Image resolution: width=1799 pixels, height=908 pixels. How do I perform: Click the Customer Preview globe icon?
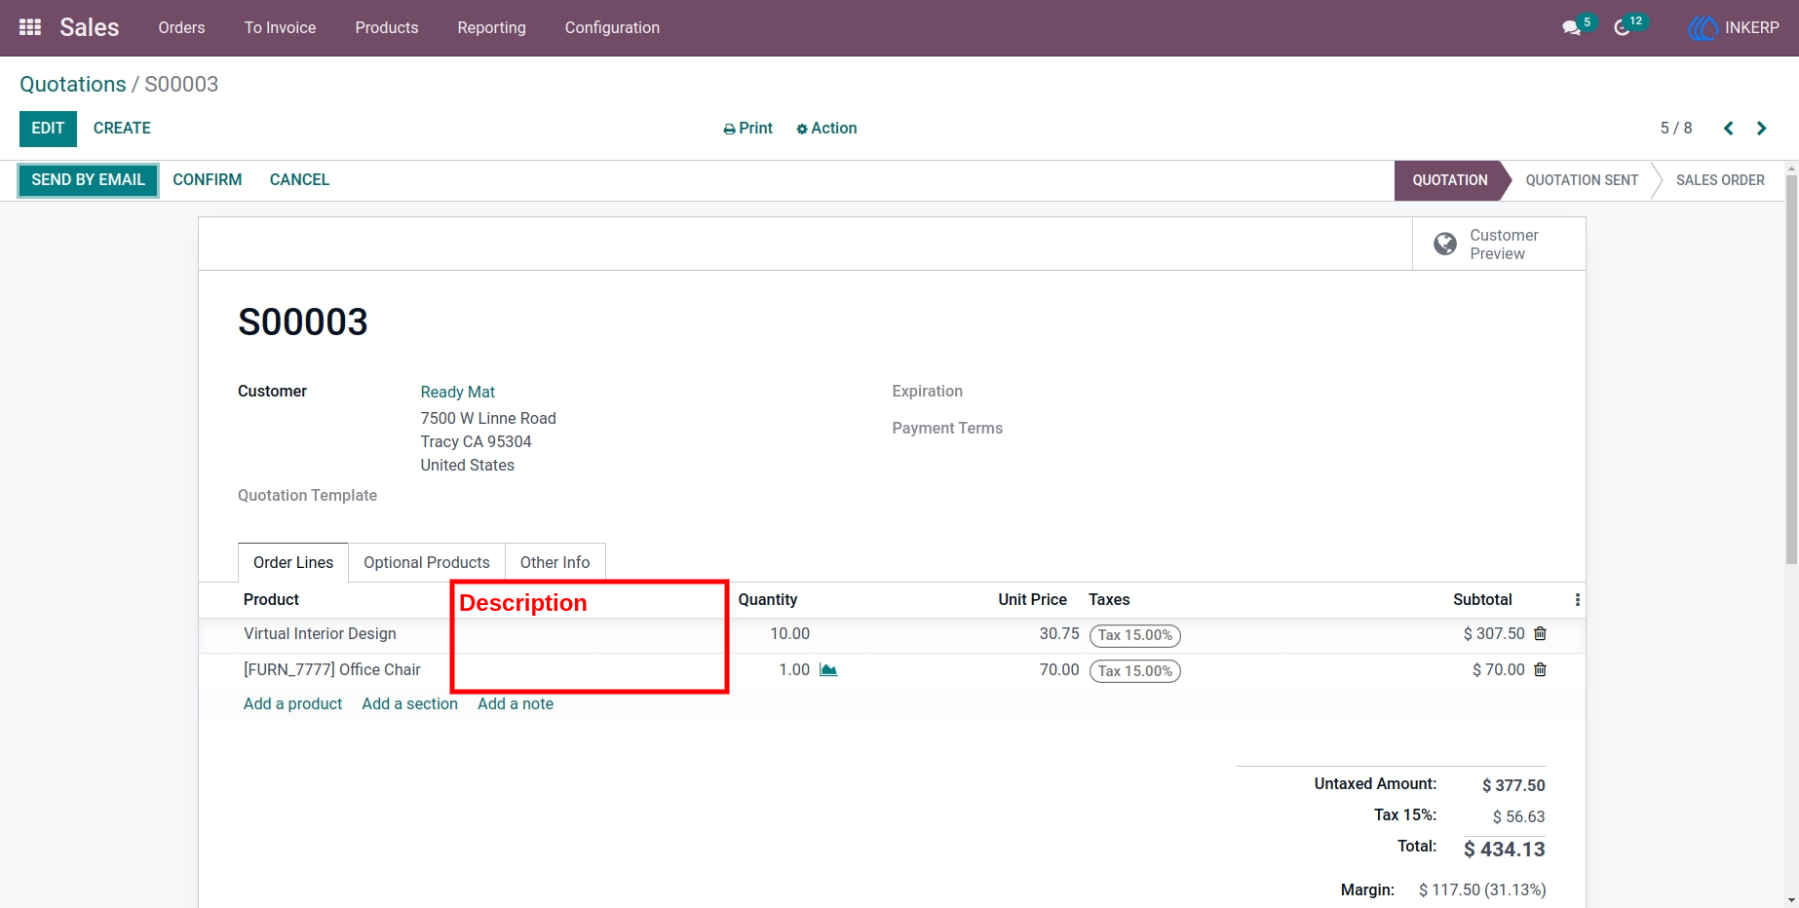coord(1445,244)
